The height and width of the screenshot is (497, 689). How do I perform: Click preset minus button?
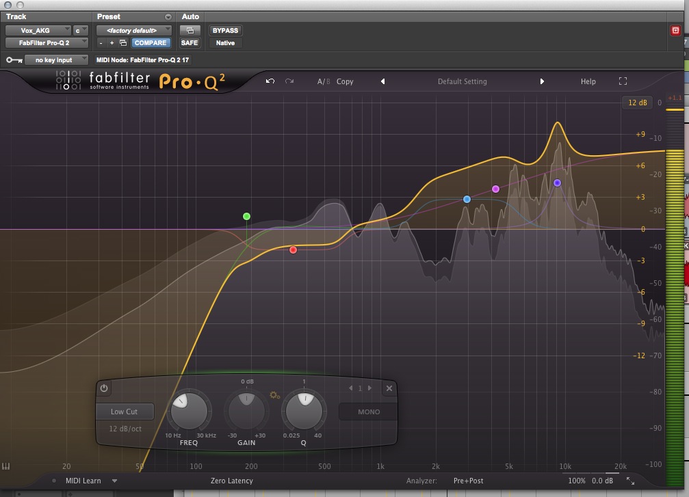(101, 42)
